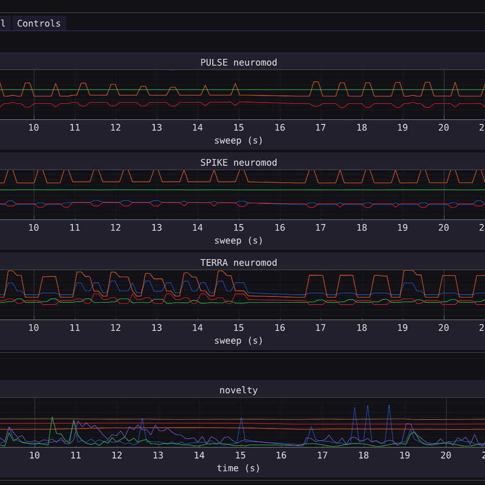Click tick label 16 on PULSE chart axis
The height and width of the screenshot is (485, 485).
tap(280, 127)
